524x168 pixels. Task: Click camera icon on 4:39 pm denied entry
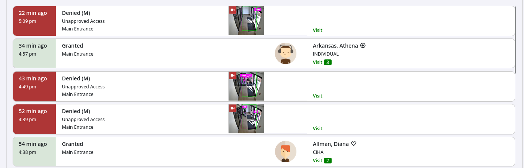pos(233,108)
